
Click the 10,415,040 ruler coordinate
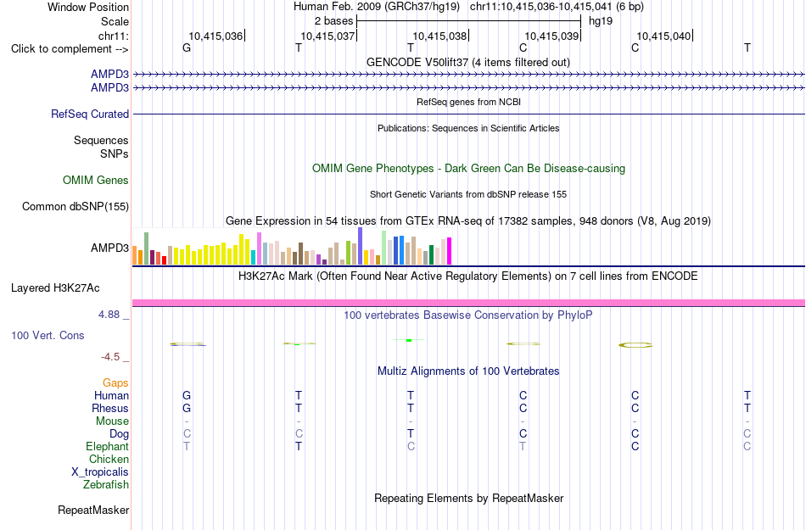[663, 36]
